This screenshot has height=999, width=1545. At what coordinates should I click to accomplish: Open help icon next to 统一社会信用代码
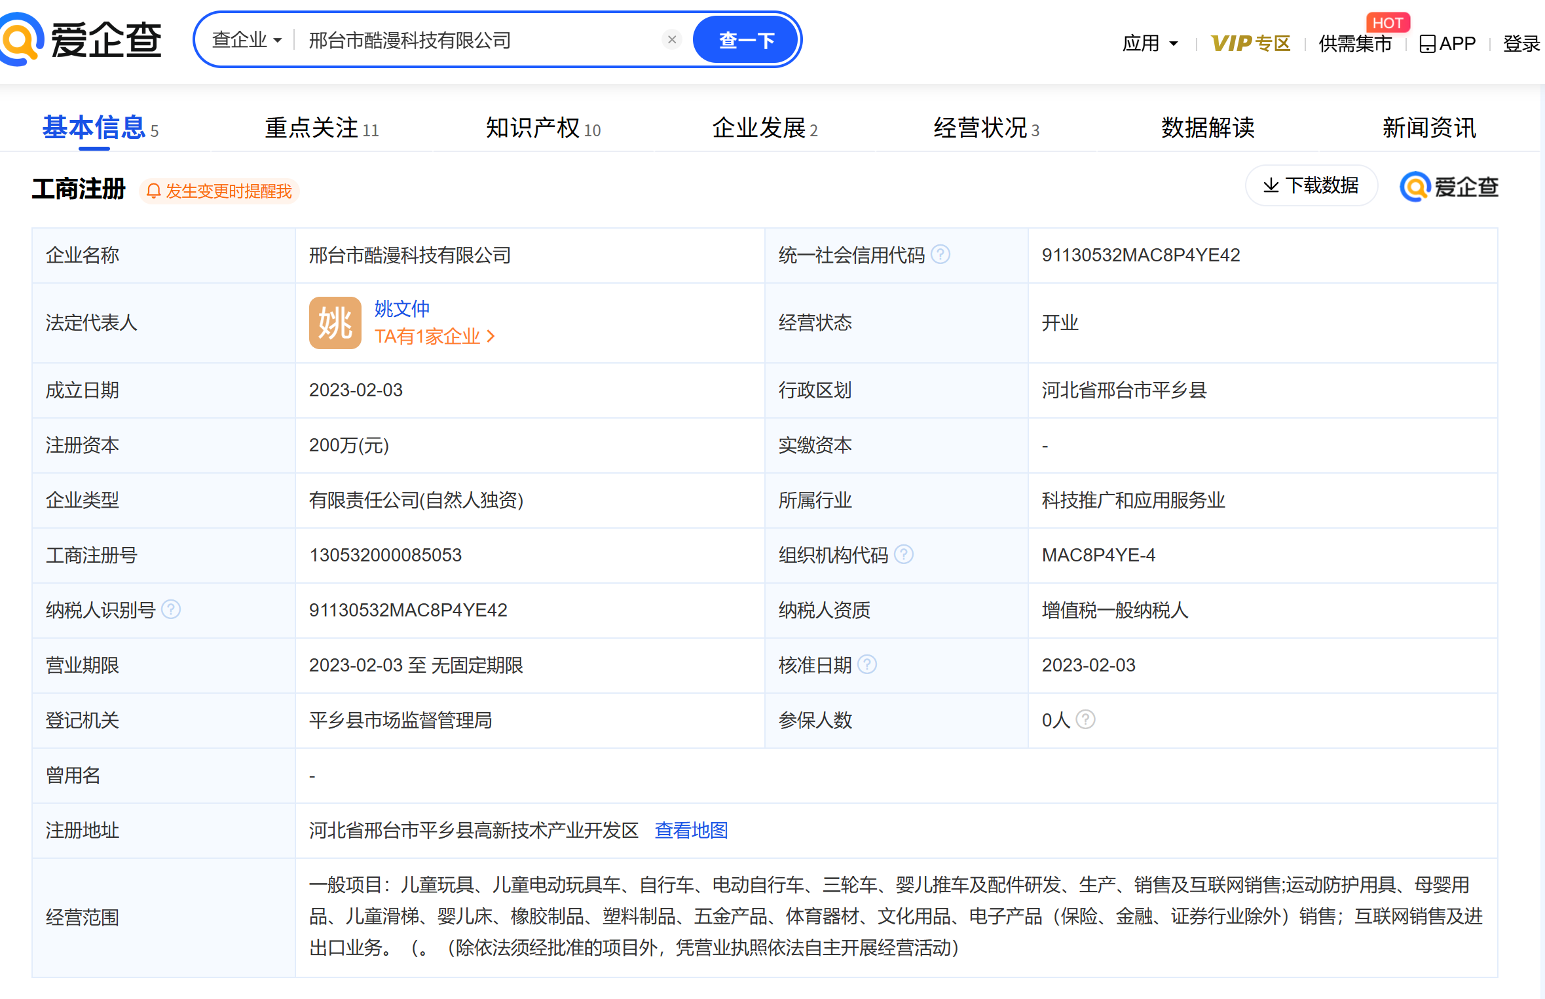click(x=940, y=254)
